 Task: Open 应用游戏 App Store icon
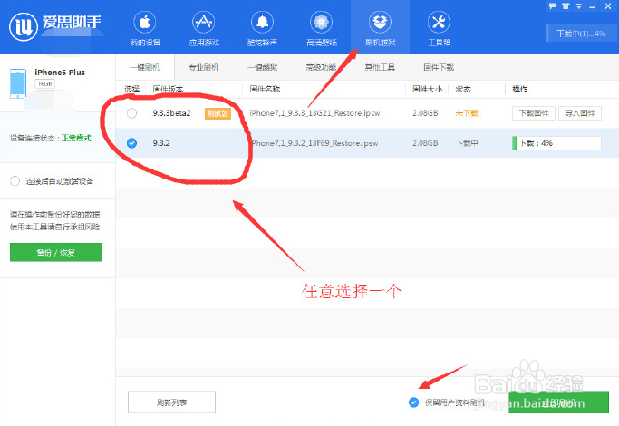[204, 22]
